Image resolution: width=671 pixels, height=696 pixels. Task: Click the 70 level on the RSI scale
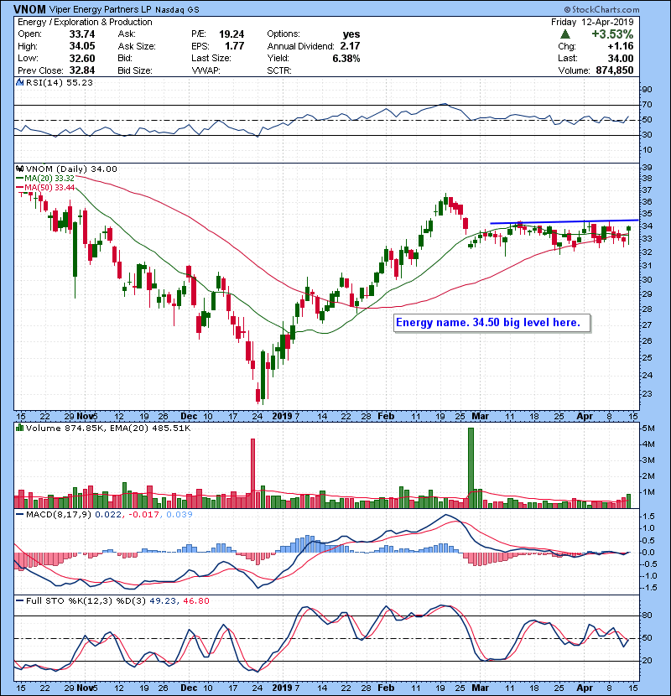pos(647,105)
